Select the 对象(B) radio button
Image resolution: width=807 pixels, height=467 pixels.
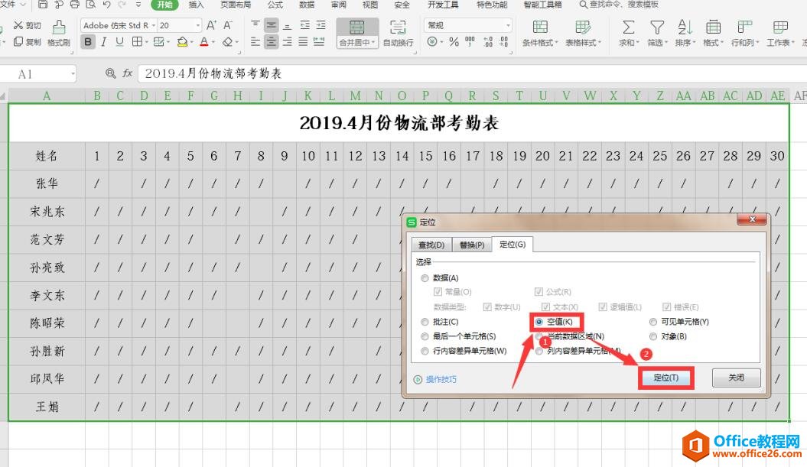653,336
